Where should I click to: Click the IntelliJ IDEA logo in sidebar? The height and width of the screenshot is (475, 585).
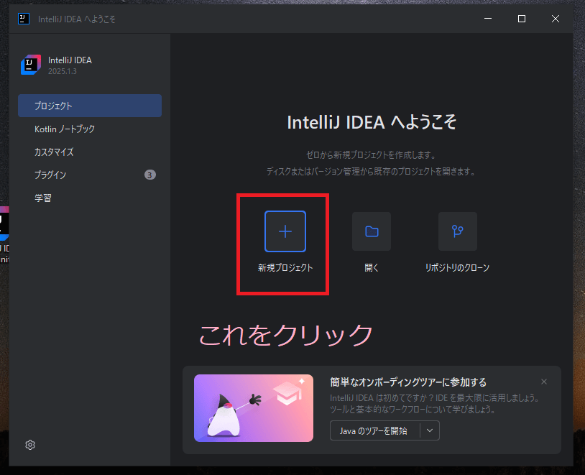[31, 65]
